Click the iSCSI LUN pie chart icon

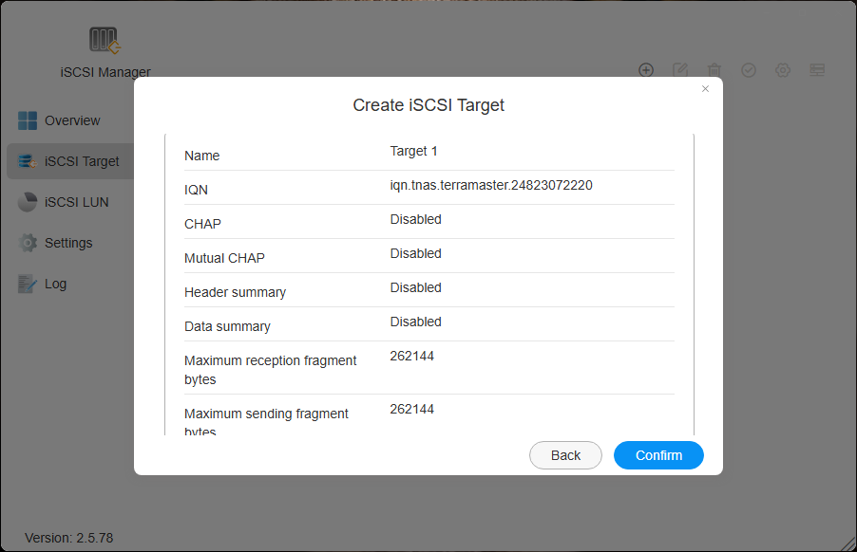pyautogui.click(x=28, y=202)
